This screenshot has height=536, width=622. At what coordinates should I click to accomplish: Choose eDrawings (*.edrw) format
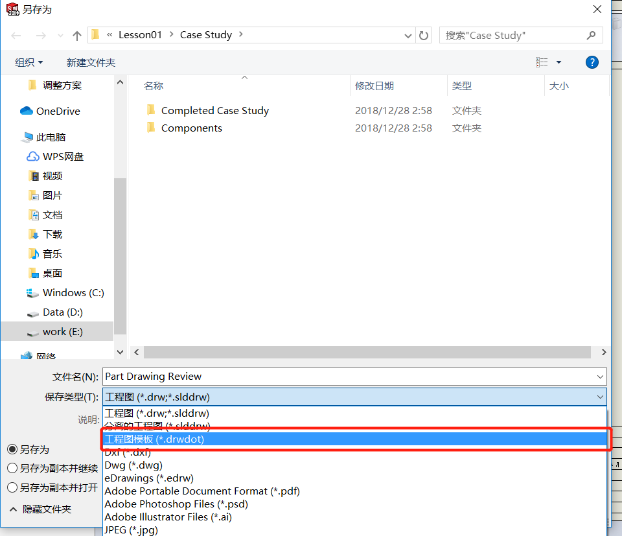click(x=354, y=478)
